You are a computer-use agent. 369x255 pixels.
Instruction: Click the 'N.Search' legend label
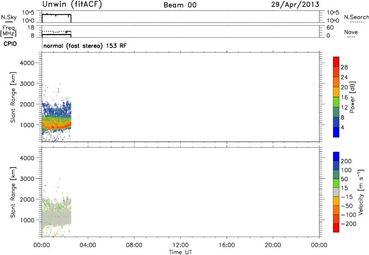click(x=357, y=17)
